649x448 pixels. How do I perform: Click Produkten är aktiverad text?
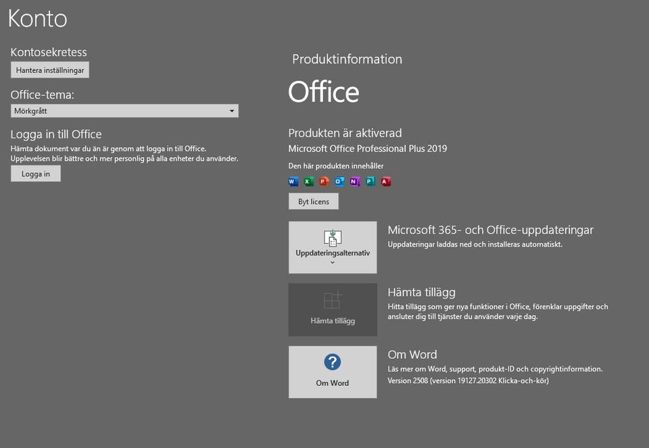point(345,133)
